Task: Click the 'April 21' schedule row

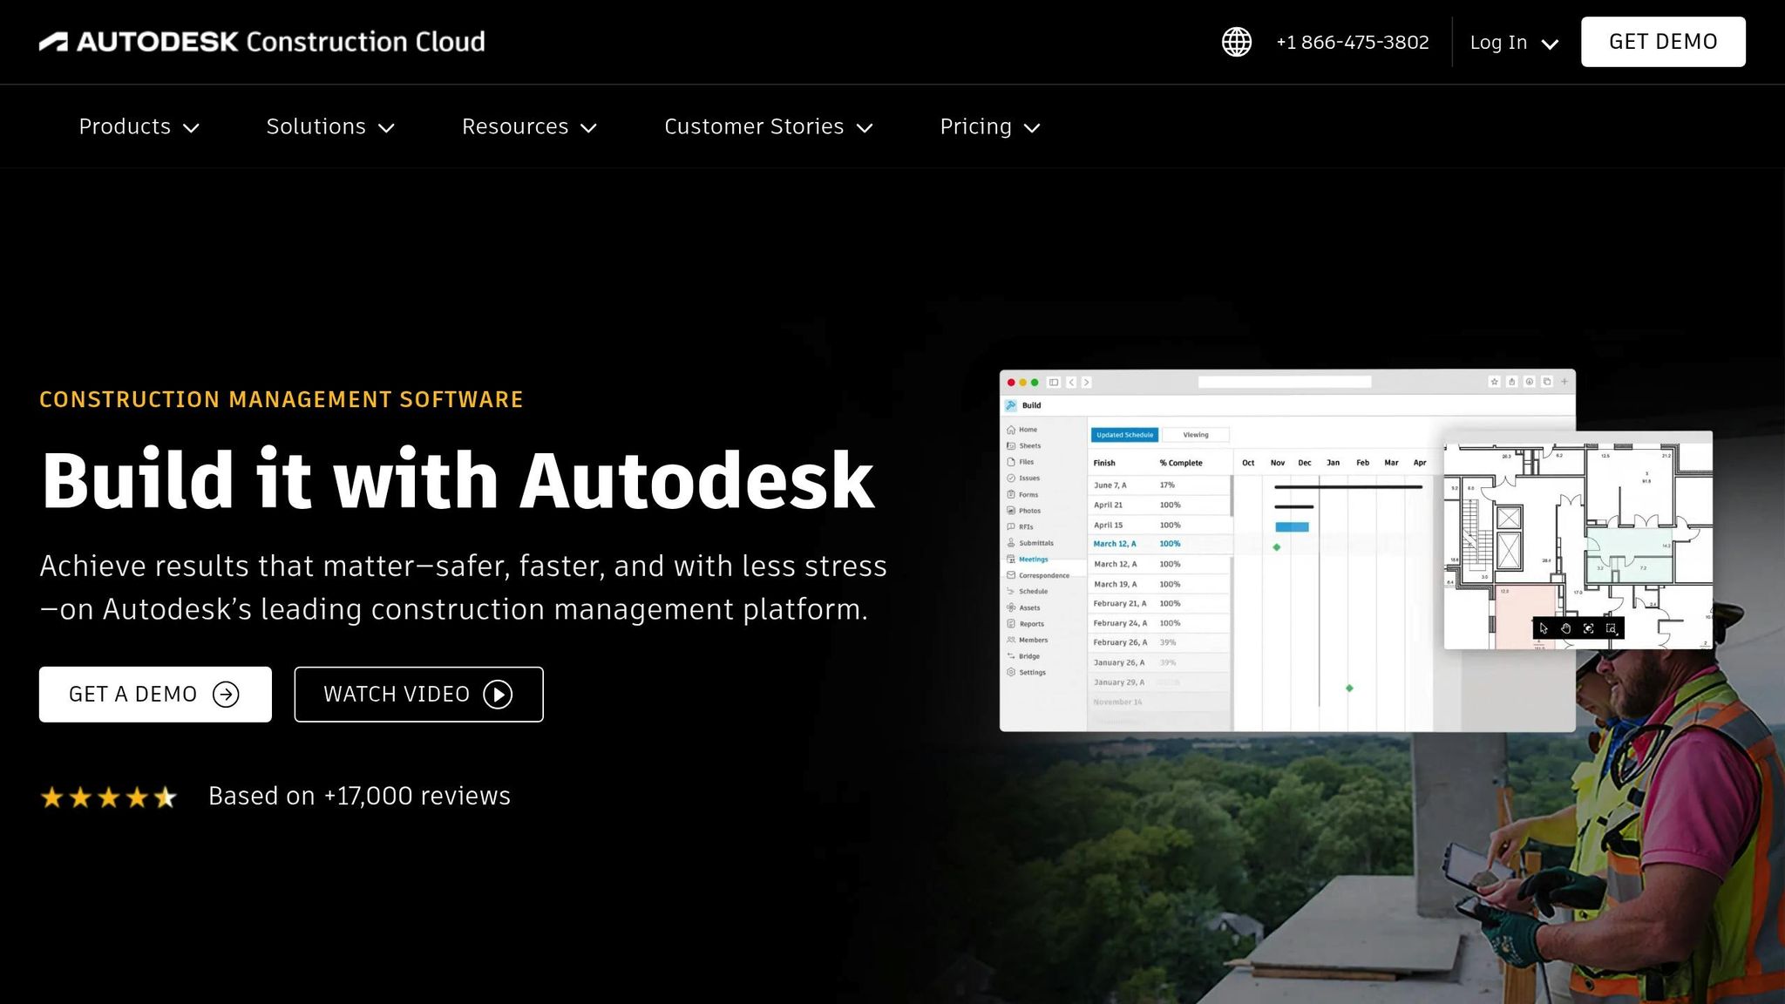Action: tap(1159, 505)
